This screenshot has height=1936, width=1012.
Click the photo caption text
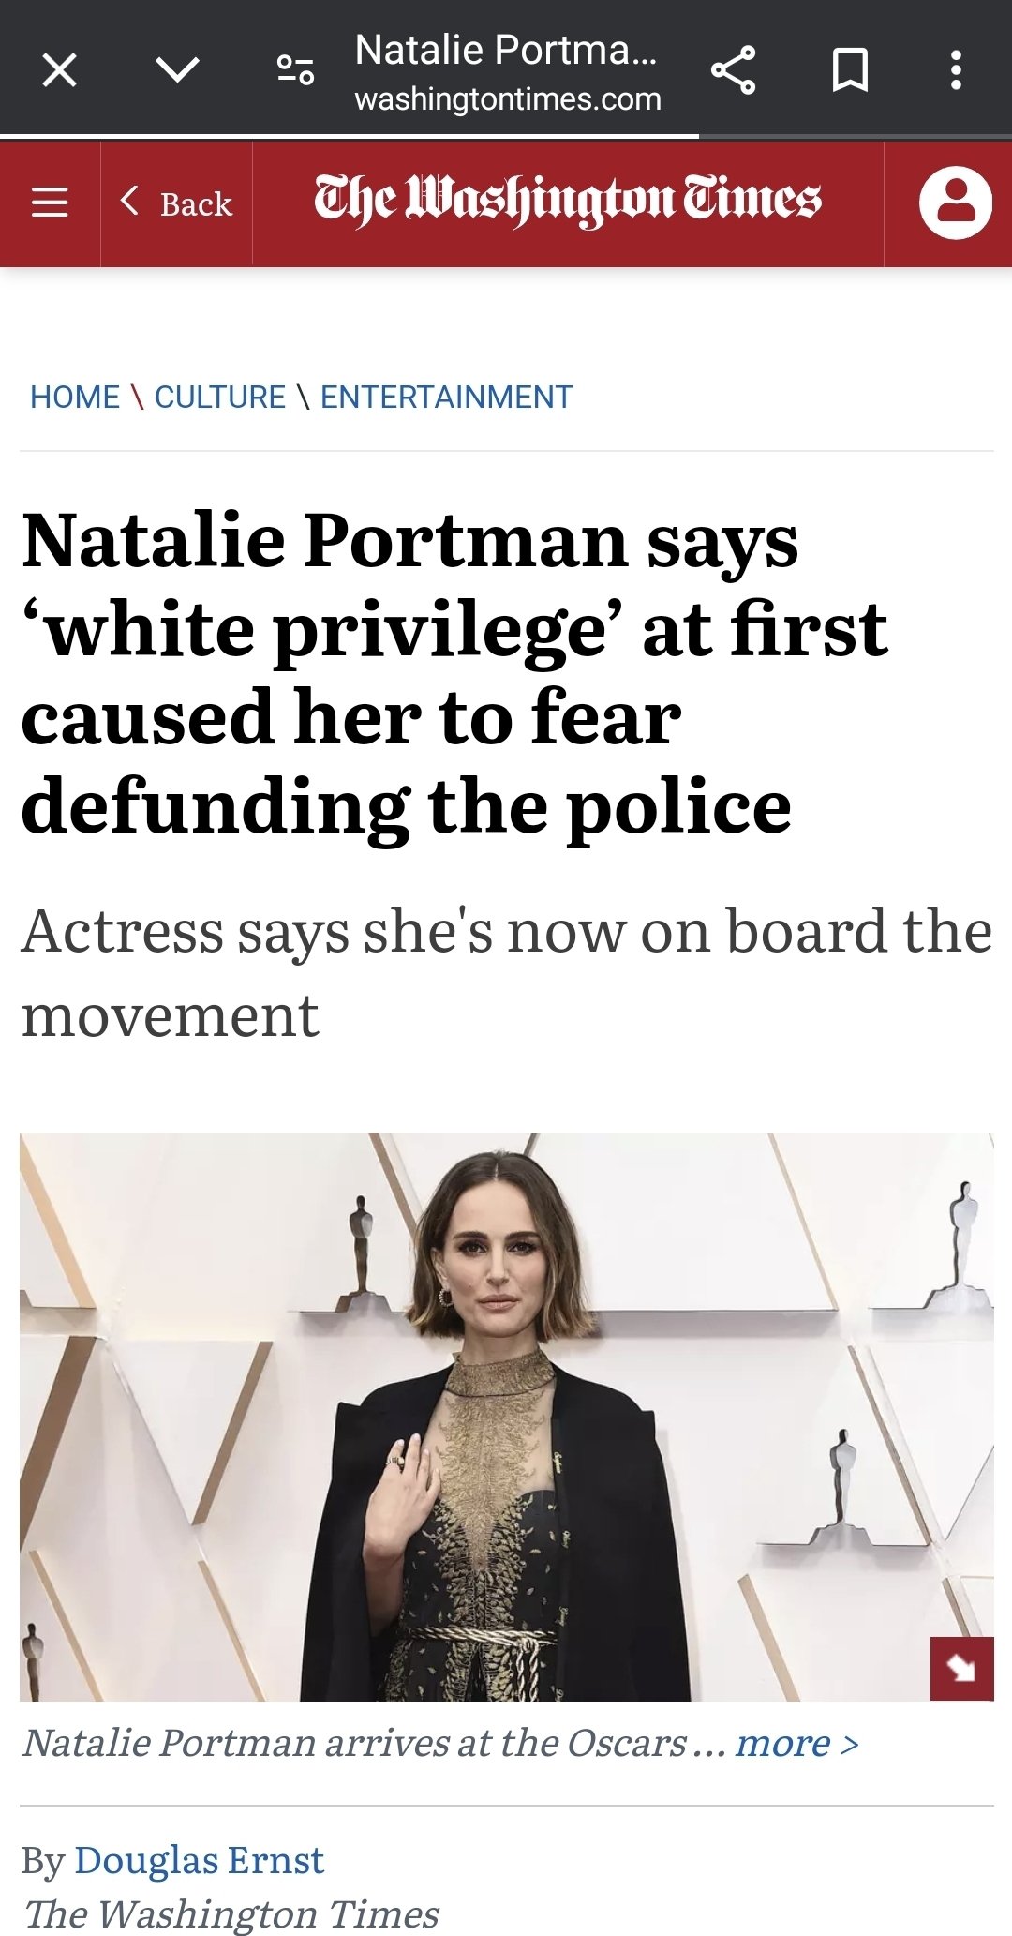click(x=356, y=1744)
